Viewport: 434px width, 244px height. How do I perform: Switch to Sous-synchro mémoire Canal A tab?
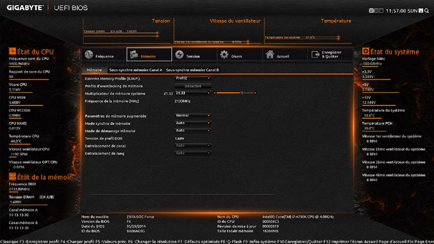(135, 70)
